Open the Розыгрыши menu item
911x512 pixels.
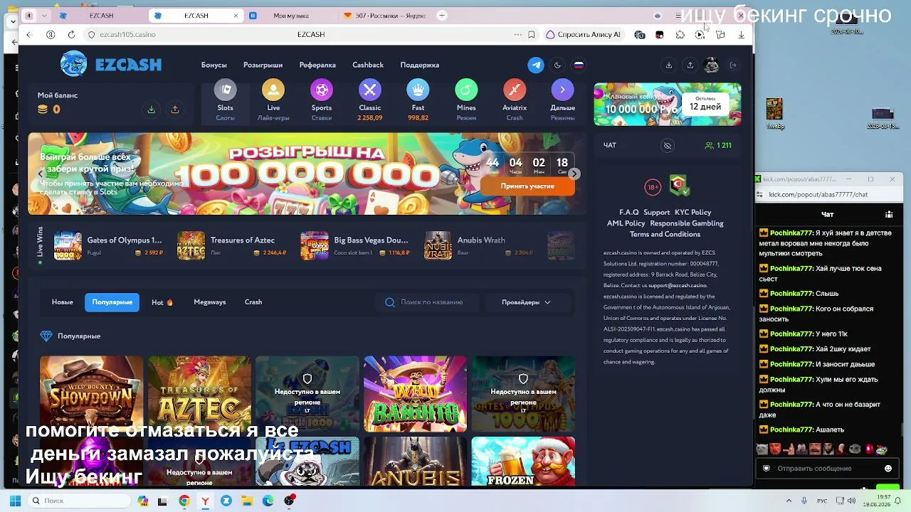[x=263, y=65]
